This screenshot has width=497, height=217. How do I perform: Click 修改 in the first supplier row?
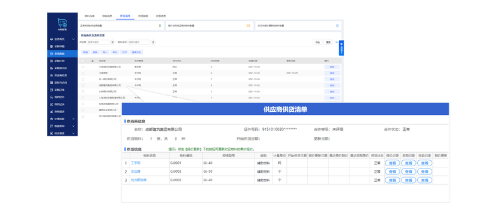[x=332, y=67]
